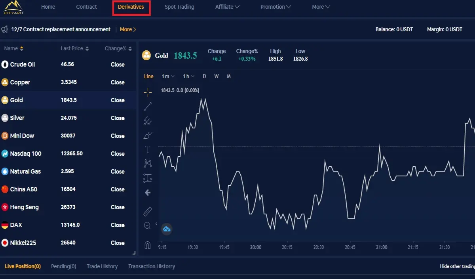Screen dimensions: 475x279
Task: Select the pattern drawing tool
Action: click(148, 163)
